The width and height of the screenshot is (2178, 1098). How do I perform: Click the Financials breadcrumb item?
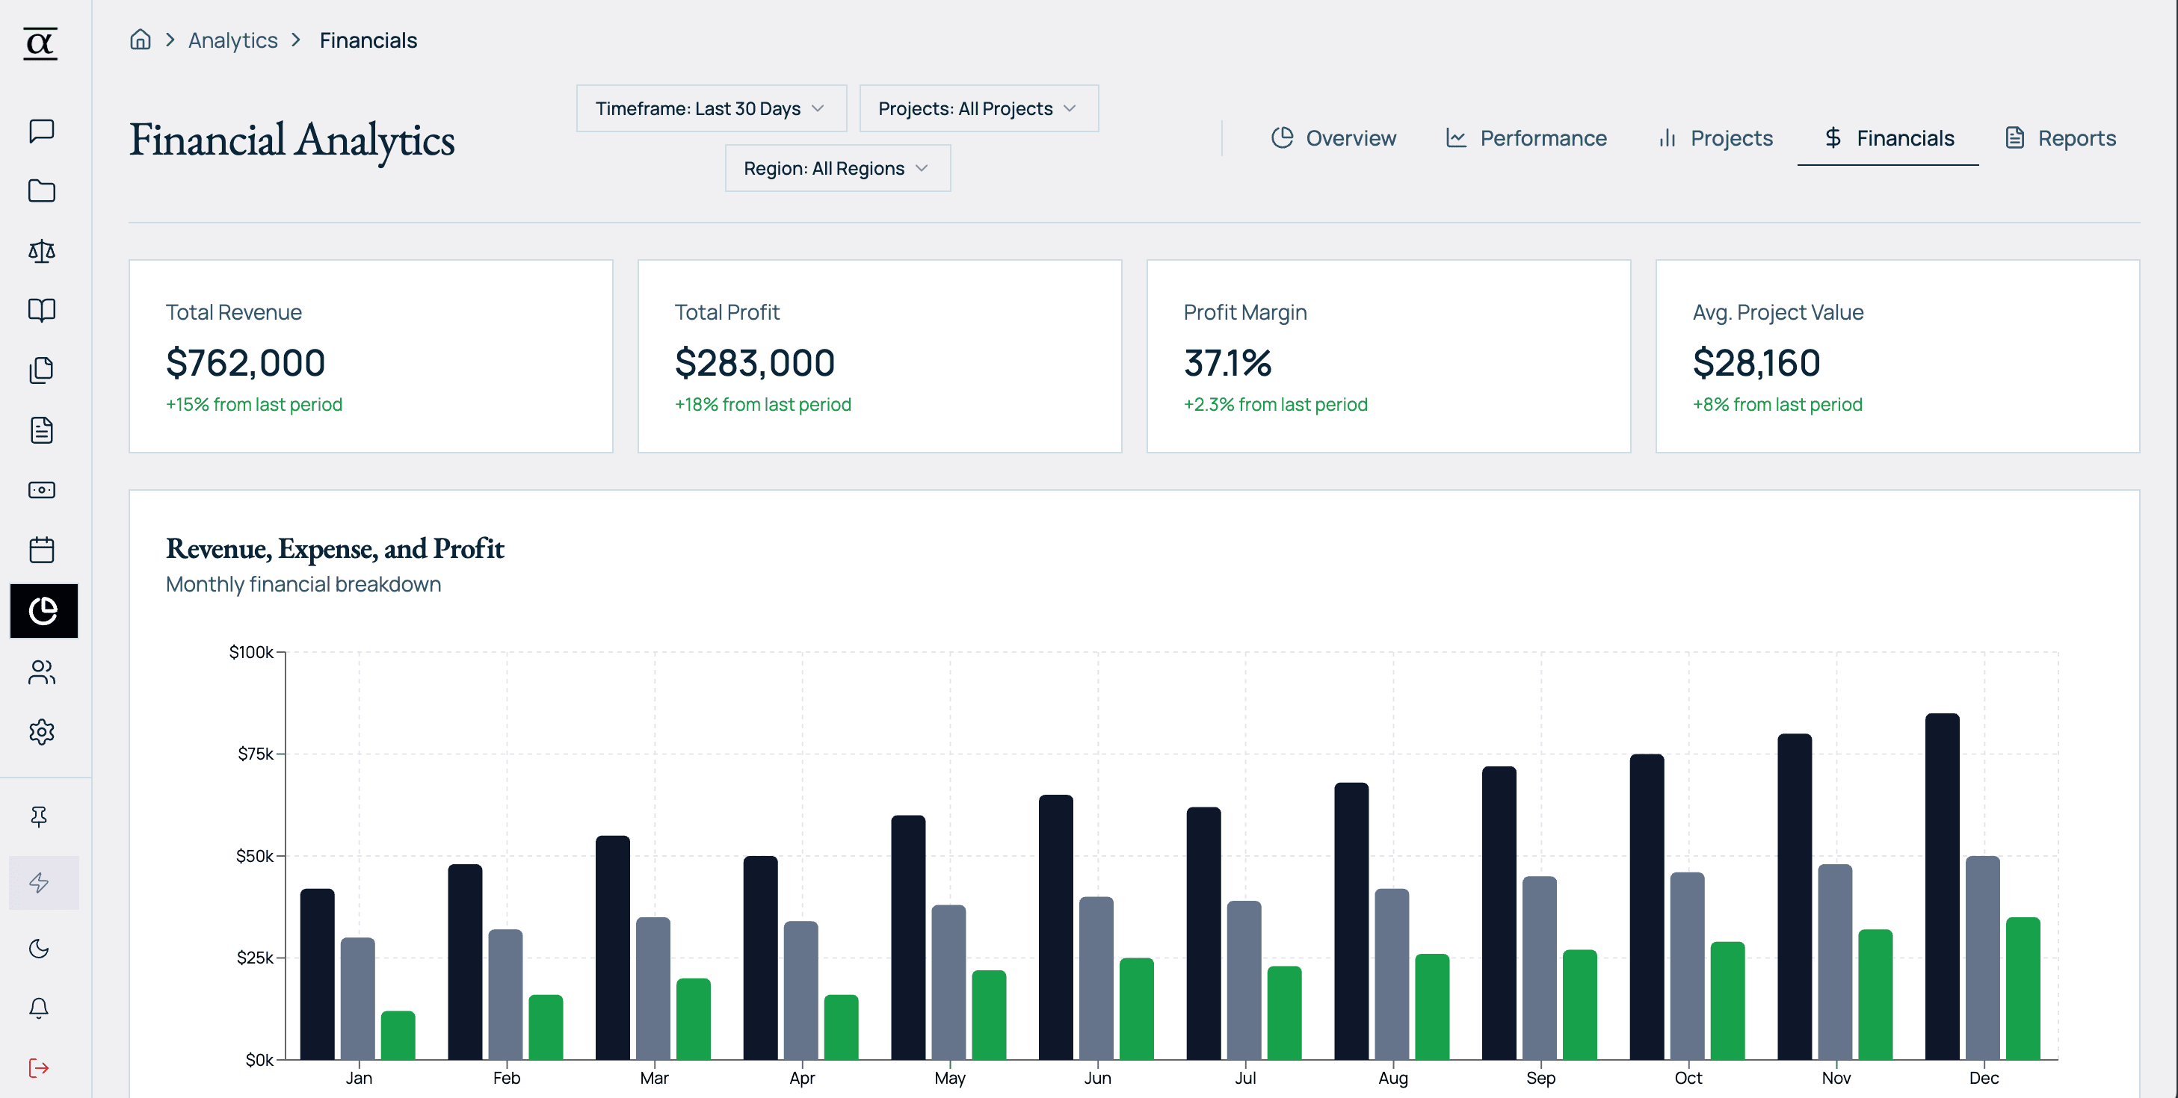(368, 40)
